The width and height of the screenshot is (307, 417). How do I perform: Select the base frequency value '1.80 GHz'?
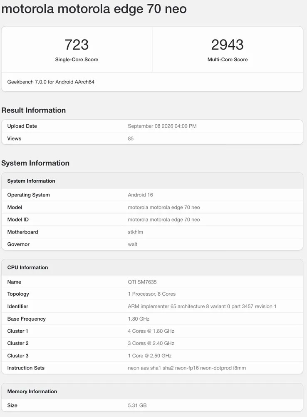(139, 319)
